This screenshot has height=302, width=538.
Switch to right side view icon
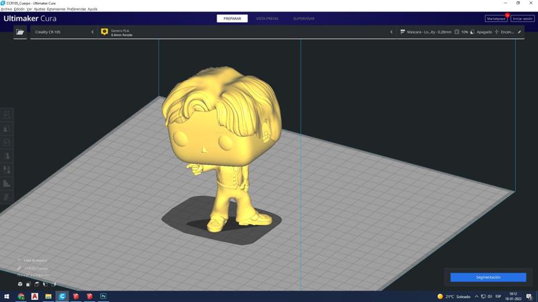[54, 284]
